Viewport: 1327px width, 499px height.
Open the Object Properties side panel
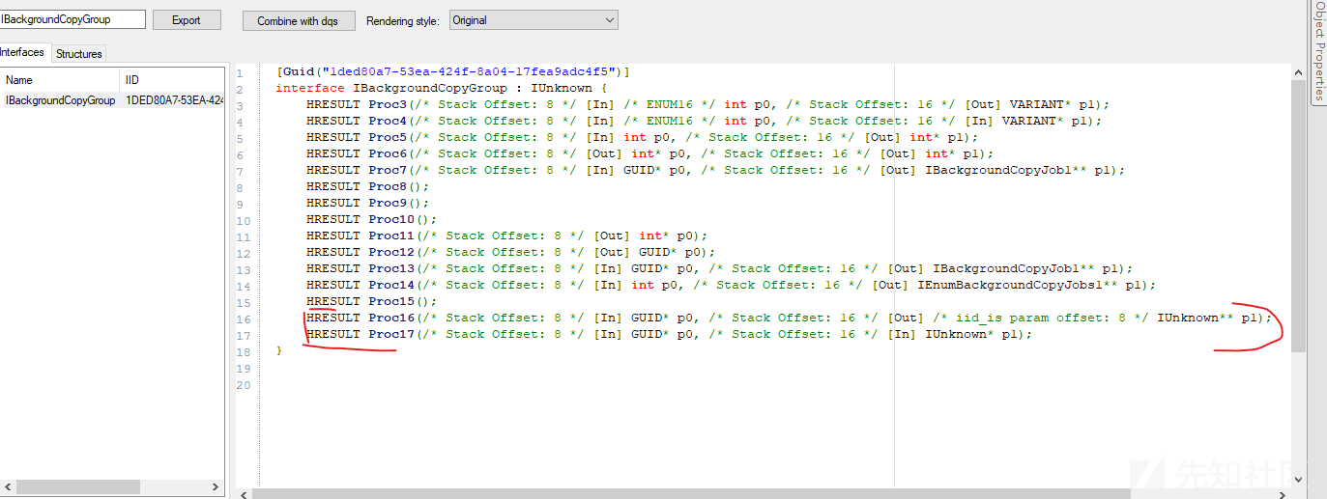pyautogui.click(x=1319, y=50)
